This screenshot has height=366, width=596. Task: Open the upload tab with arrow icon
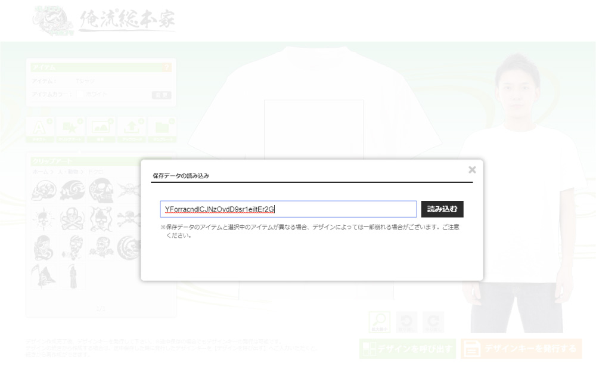pyautogui.click(x=132, y=129)
